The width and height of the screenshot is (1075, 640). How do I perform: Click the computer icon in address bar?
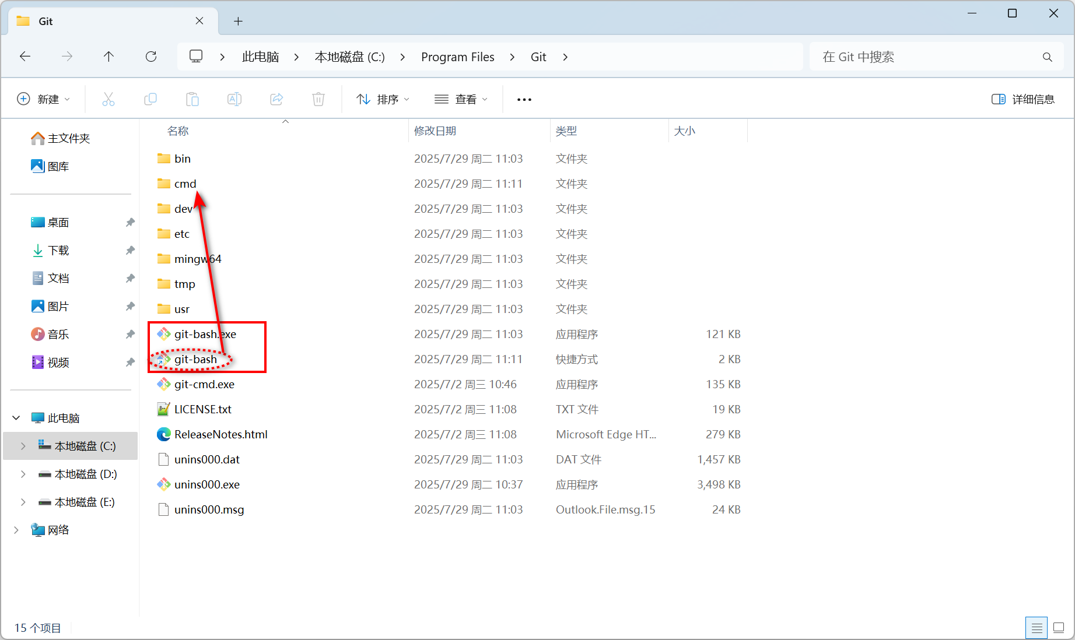tap(196, 57)
